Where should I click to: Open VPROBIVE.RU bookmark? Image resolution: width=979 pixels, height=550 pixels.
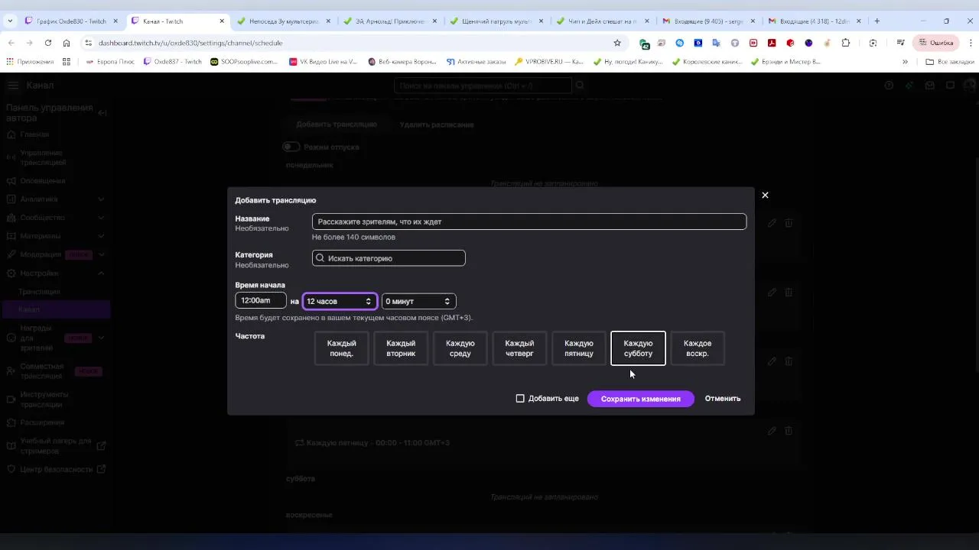click(x=548, y=62)
